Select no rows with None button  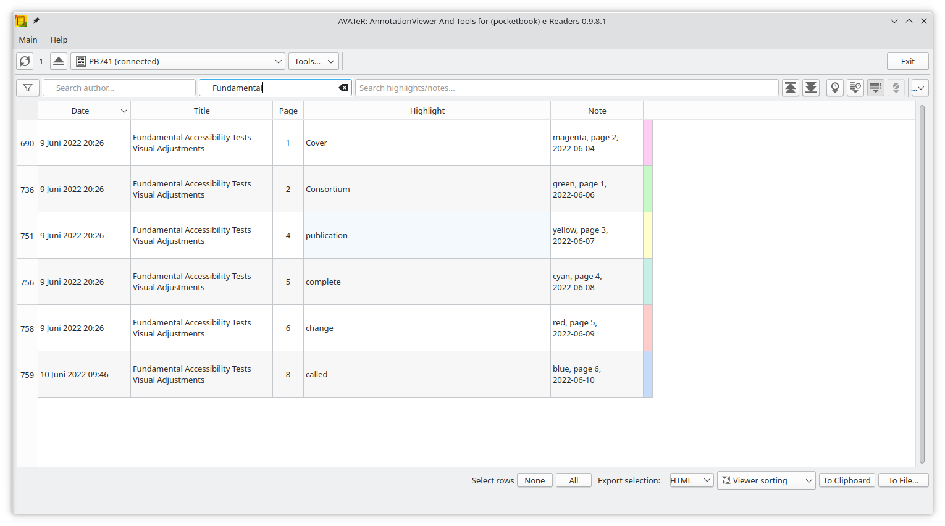[x=535, y=480]
